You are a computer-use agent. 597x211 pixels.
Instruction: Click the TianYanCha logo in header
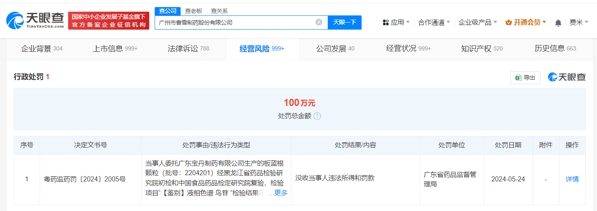click(x=35, y=20)
